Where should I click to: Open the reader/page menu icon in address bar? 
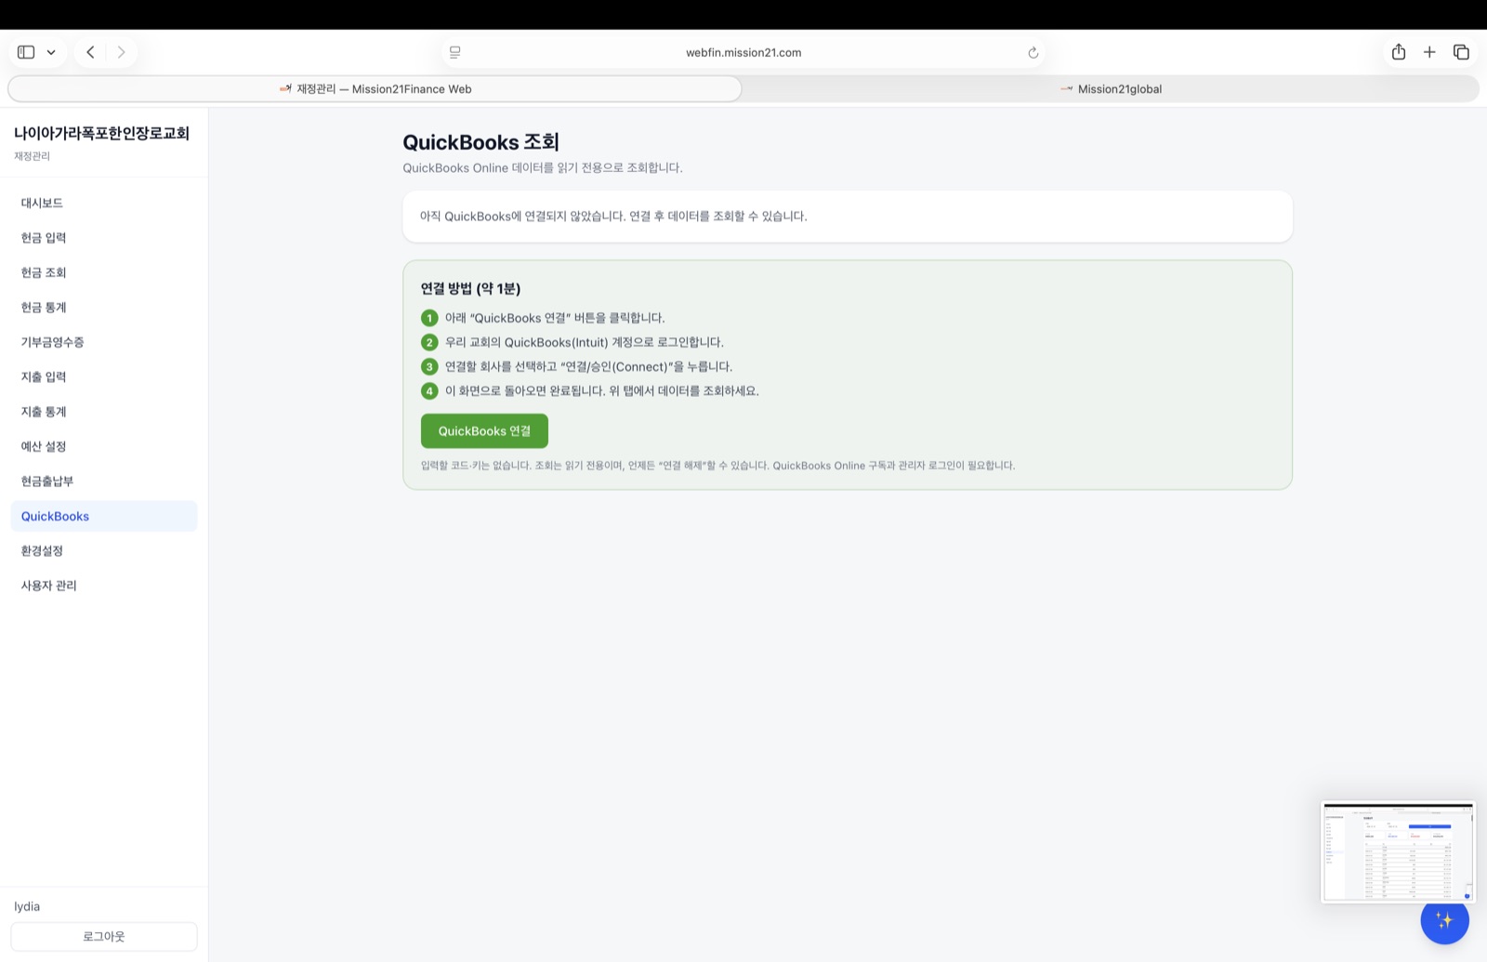click(455, 53)
